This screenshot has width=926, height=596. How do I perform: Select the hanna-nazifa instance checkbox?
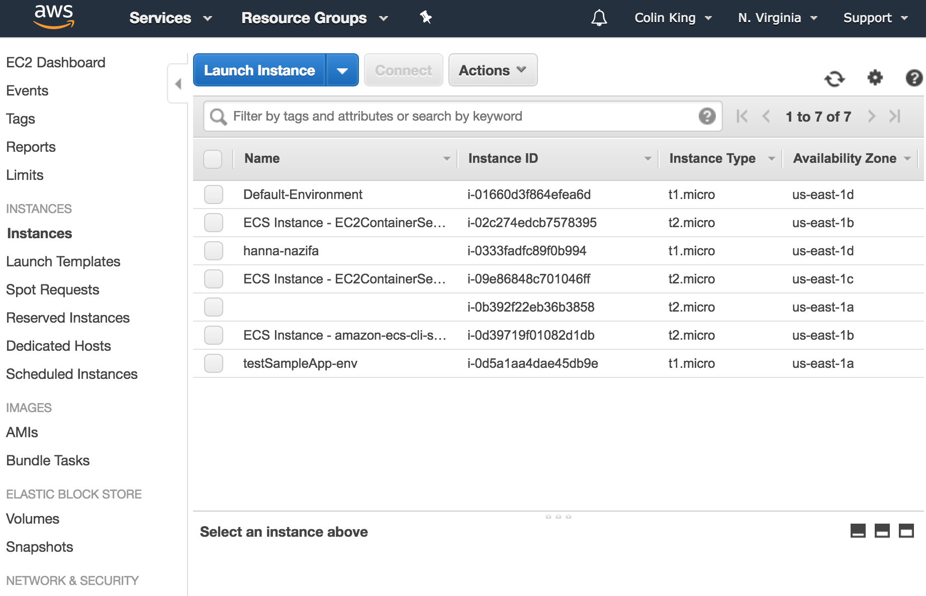(x=214, y=251)
